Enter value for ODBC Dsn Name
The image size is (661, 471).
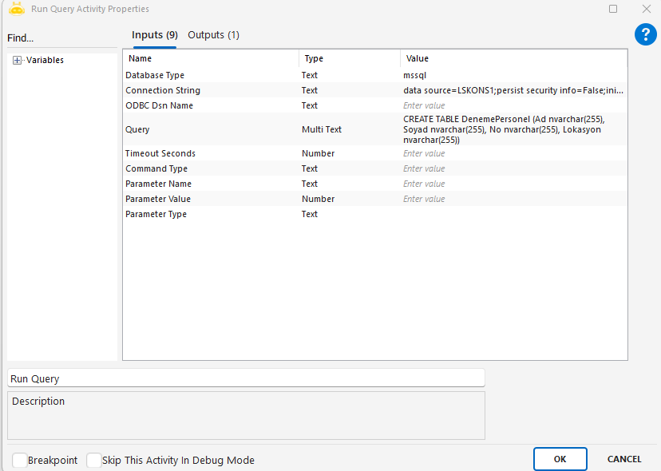coord(513,105)
